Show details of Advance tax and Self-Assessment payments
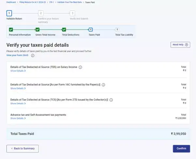This screenshot has width=196, height=159. pyautogui.click(x=18, y=118)
